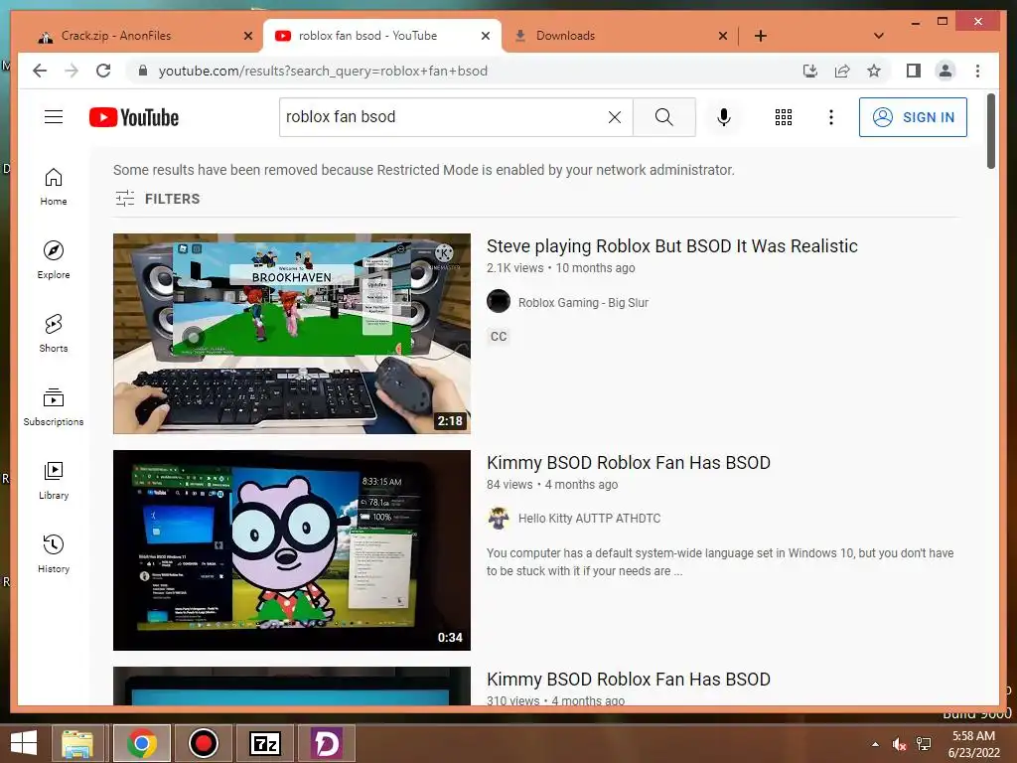Go to Home in the sidebar
Viewport: 1017px width, 763px height.
54,187
